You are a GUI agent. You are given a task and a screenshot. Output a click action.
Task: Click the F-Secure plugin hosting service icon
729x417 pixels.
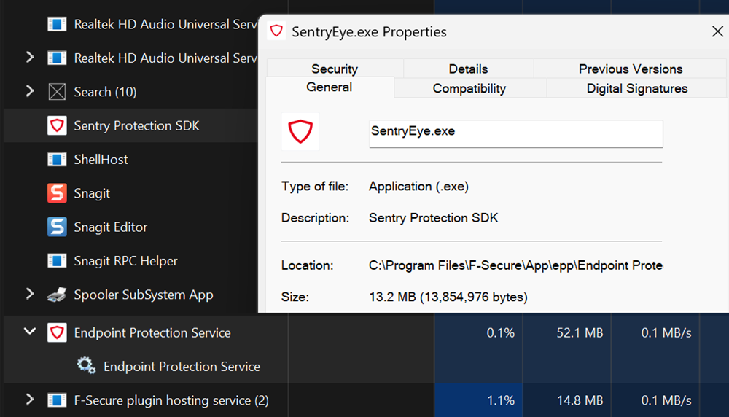click(x=57, y=400)
